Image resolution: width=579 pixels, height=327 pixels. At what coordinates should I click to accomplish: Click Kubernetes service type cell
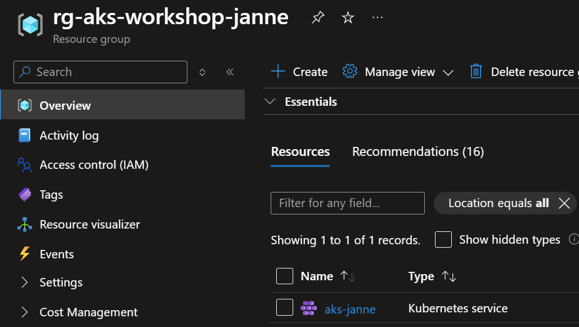(458, 308)
